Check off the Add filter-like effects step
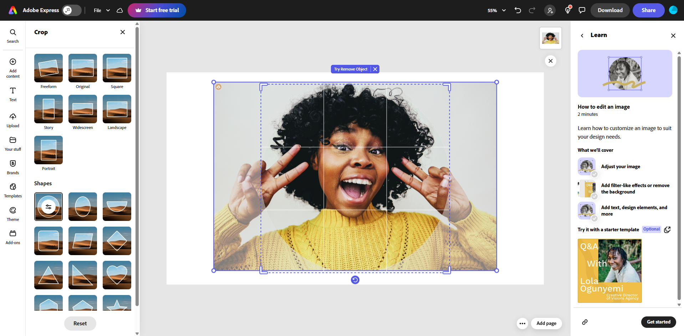 click(x=594, y=196)
